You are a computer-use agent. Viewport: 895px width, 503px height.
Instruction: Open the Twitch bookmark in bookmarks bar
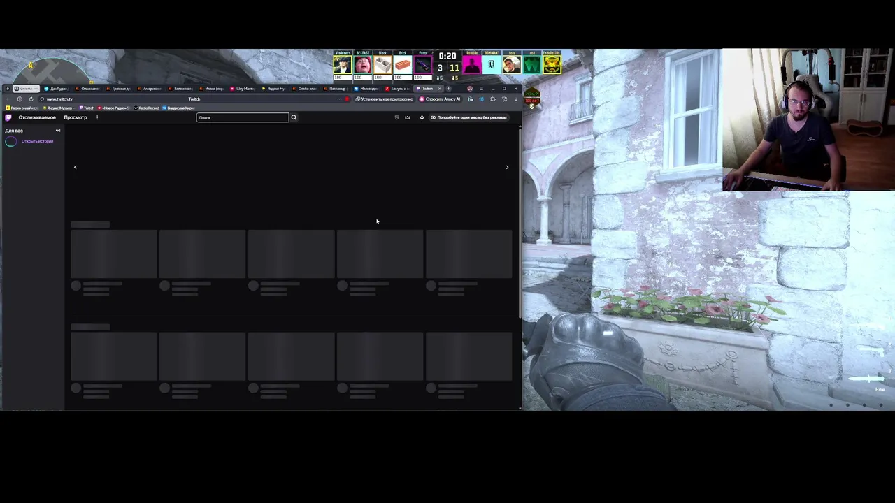[x=87, y=108]
